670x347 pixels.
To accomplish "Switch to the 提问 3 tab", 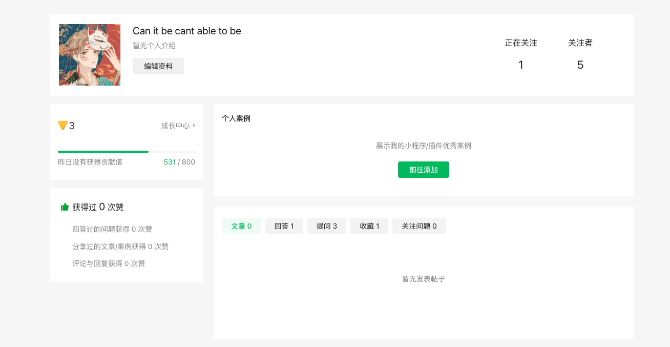I will coord(327,226).
